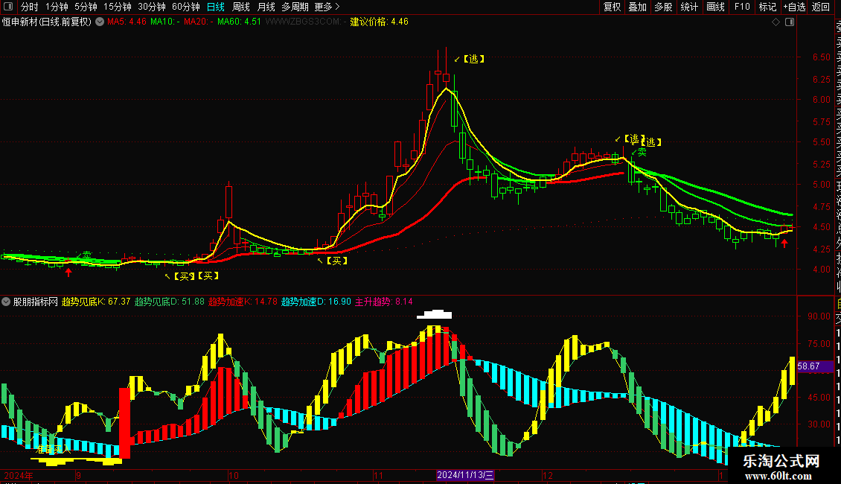841x484 pixels.
Task: Click 趋势见底K: 67.37 value
Action: [96, 302]
